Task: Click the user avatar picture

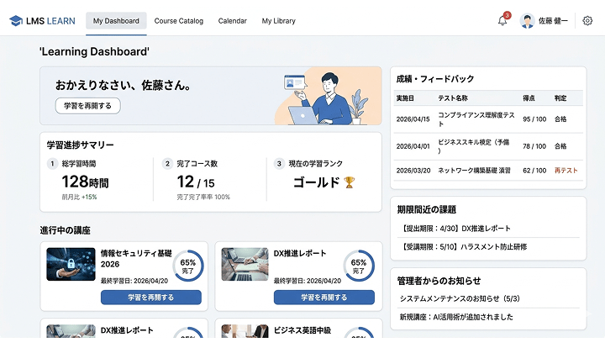Action: pos(527,21)
